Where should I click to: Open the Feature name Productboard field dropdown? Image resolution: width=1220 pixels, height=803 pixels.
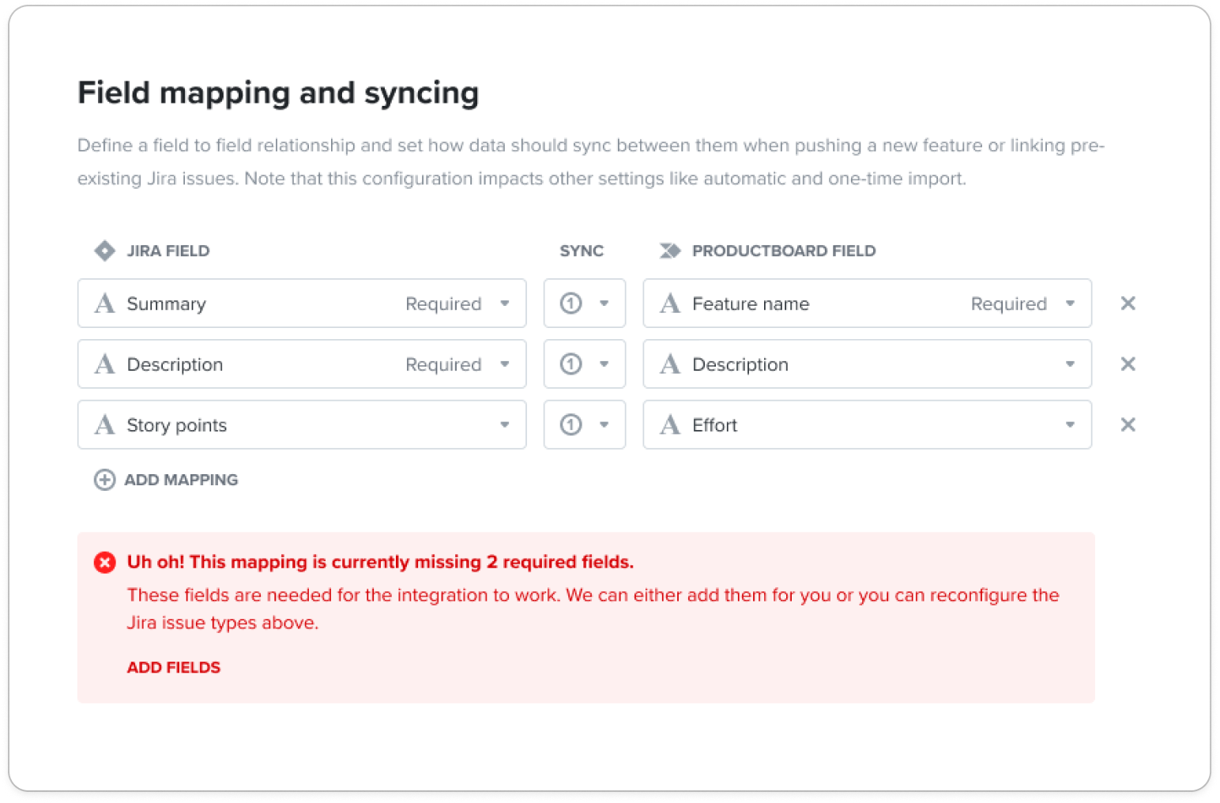click(x=867, y=303)
